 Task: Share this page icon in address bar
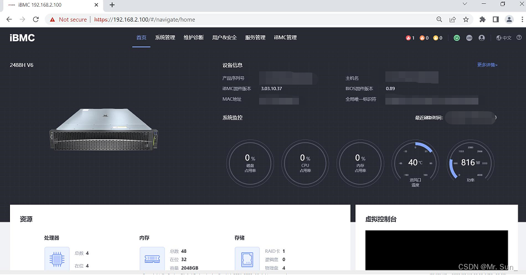[452, 19]
